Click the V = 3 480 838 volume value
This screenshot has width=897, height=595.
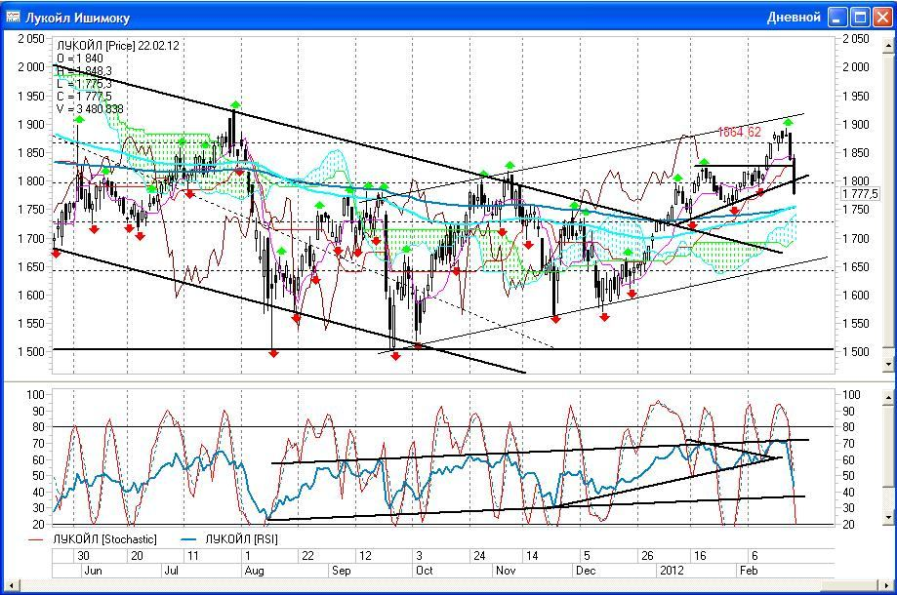point(90,109)
